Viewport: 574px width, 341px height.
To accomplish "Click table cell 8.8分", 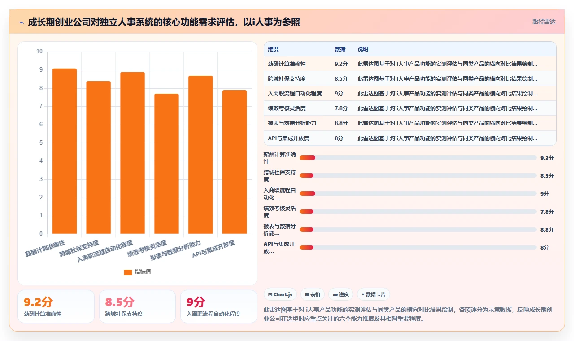I will [x=341, y=123].
